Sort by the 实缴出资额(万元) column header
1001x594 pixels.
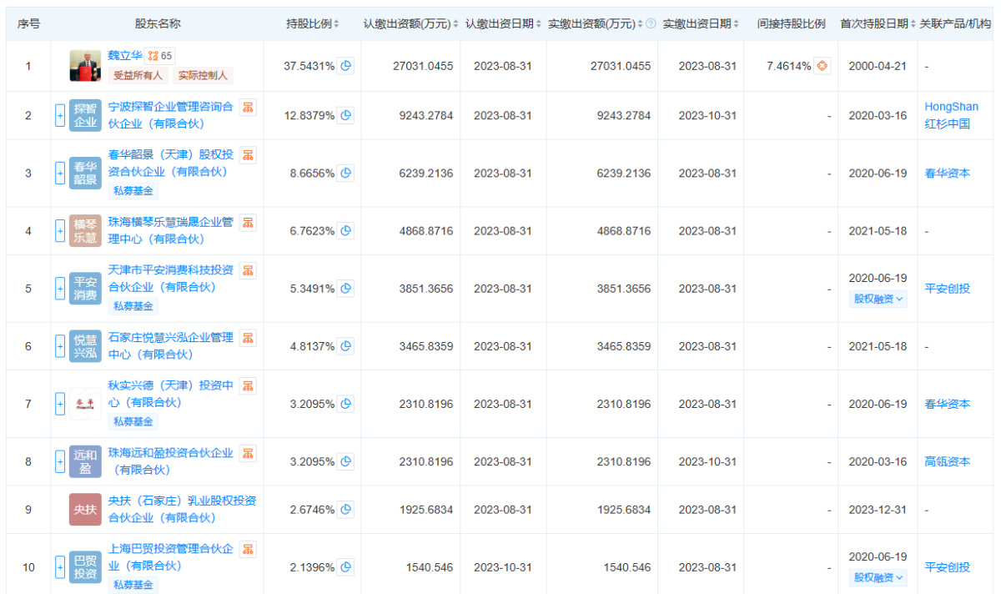(x=596, y=24)
